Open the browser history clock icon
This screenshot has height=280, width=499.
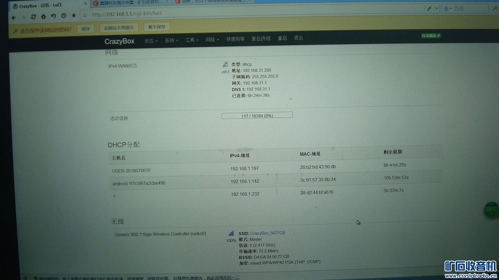64,16
